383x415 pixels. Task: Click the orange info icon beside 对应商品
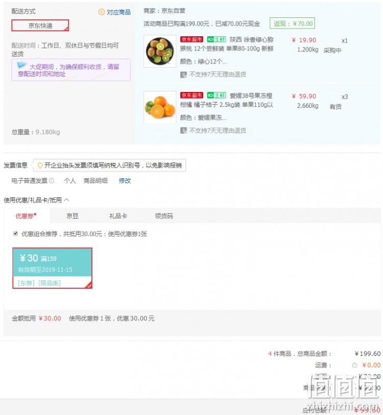click(101, 12)
